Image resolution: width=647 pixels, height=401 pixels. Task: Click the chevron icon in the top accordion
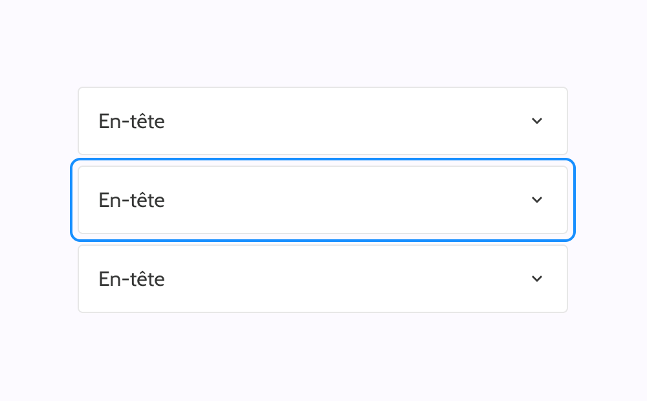click(536, 121)
